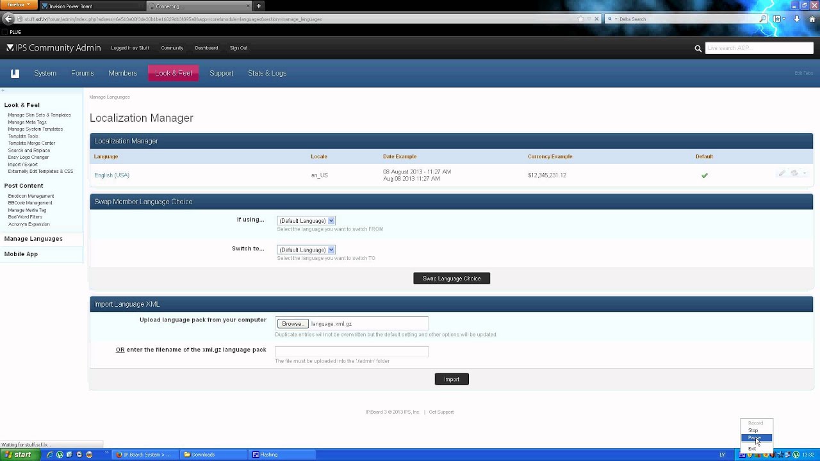Click Browse to pick language file

tap(293, 324)
